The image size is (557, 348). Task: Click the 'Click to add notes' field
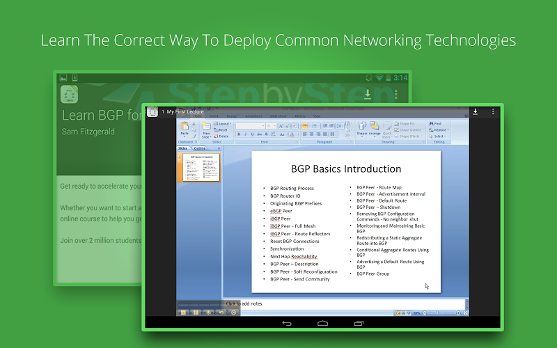point(344,304)
